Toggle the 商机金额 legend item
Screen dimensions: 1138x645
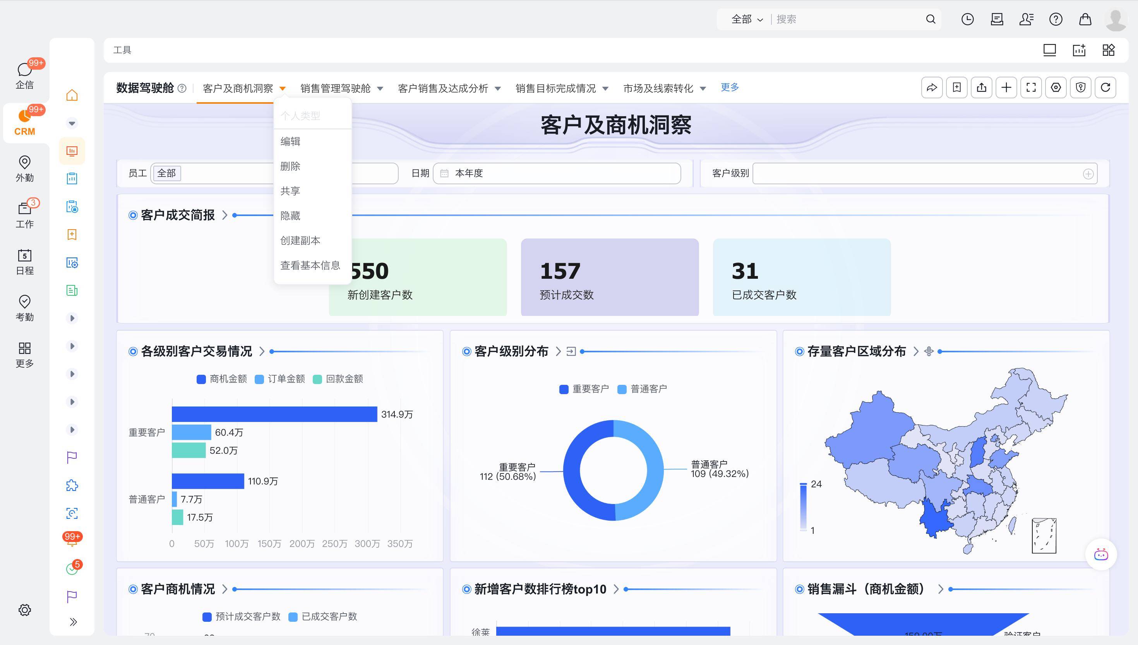coord(222,379)
